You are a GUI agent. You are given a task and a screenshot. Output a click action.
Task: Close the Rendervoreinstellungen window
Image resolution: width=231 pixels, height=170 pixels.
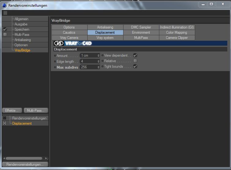point(223,4)
